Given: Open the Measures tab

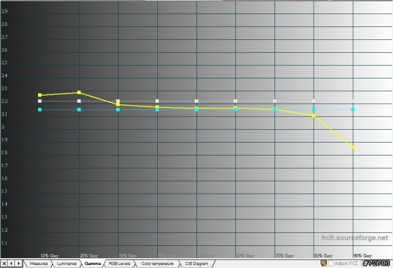Looking at the screenshot, I should coord(39,264).
